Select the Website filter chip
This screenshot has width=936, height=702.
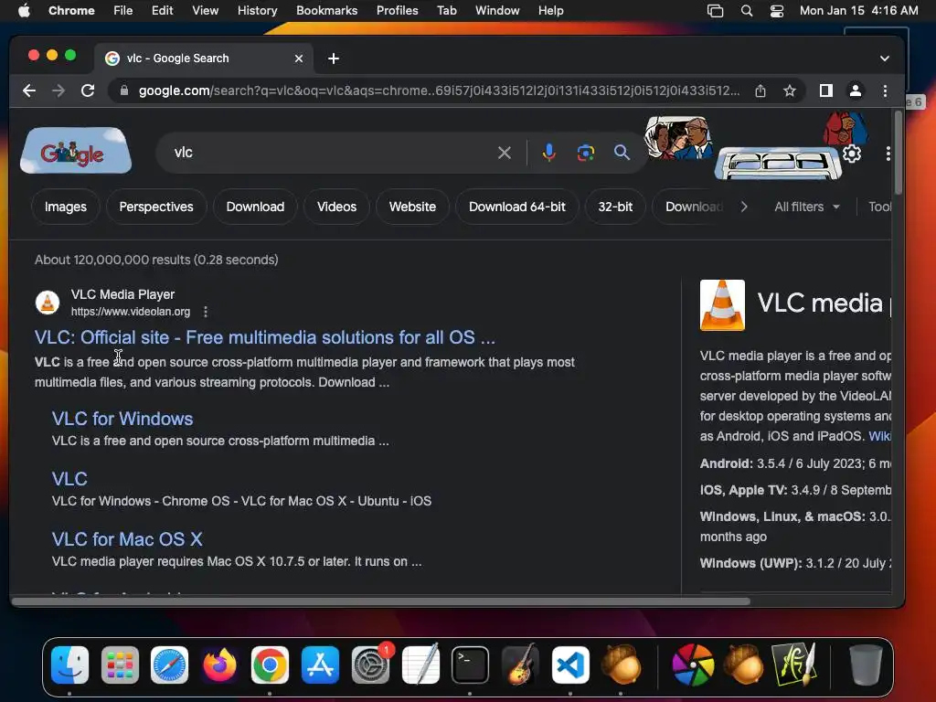click(x=412, y=207)
